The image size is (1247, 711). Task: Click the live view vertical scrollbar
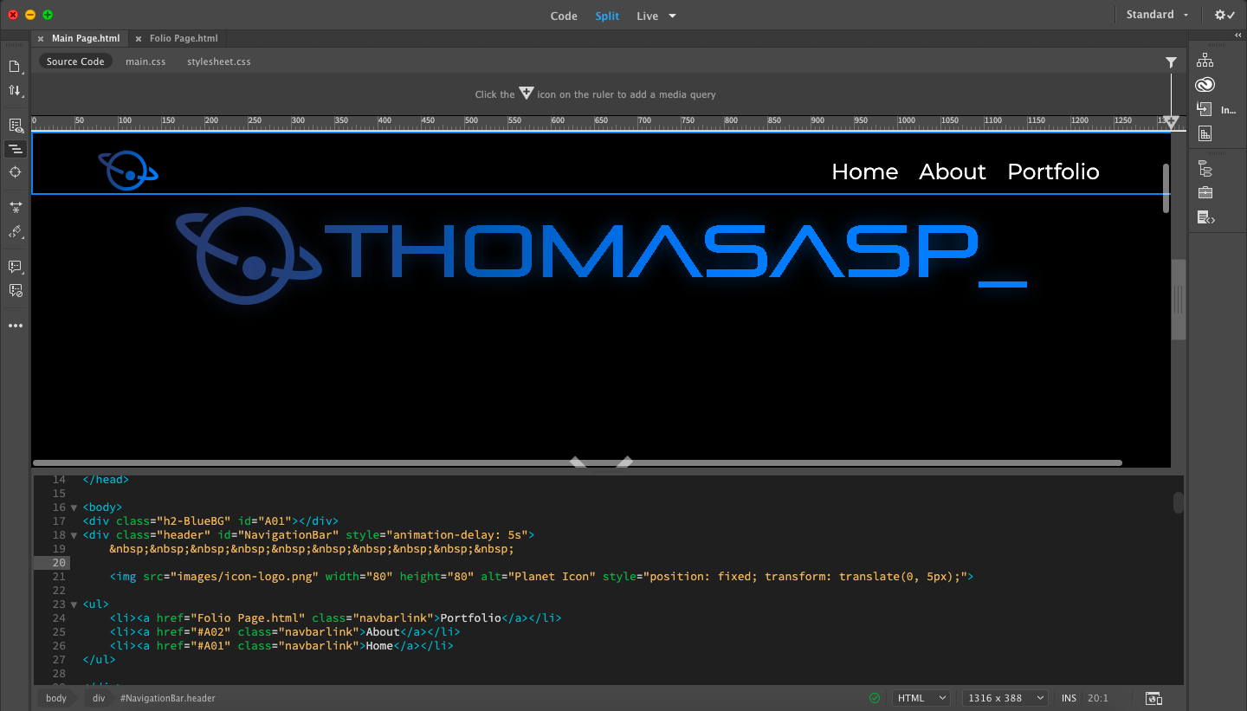click(1166, 188)
